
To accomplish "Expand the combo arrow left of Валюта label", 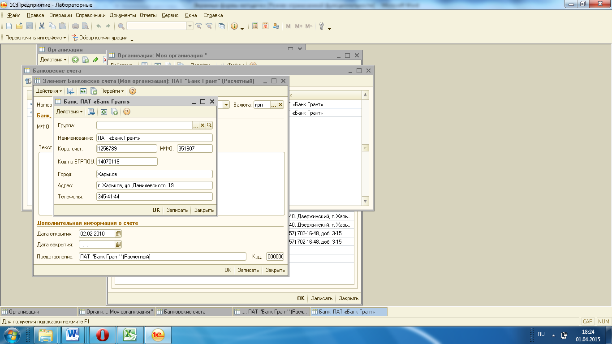I will coord(226,104).
